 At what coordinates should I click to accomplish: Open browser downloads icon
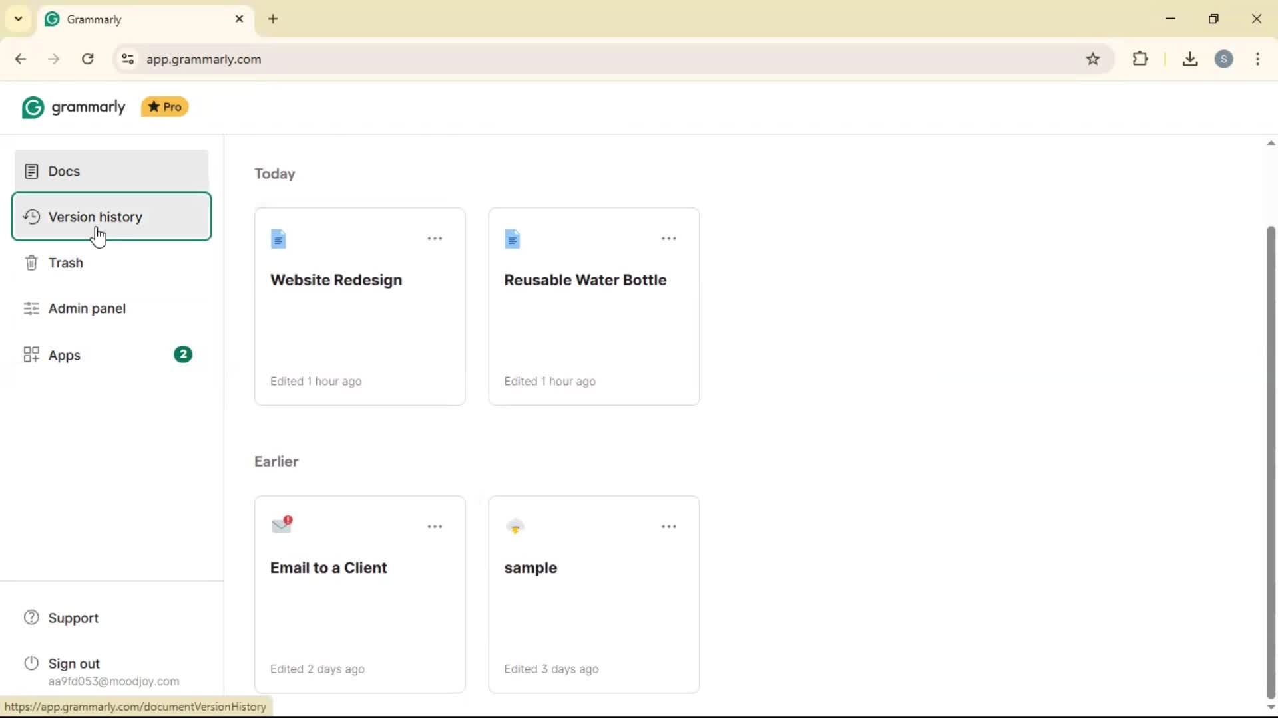(x=1190, y=59)
